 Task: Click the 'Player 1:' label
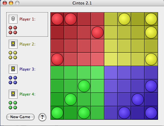27,19
